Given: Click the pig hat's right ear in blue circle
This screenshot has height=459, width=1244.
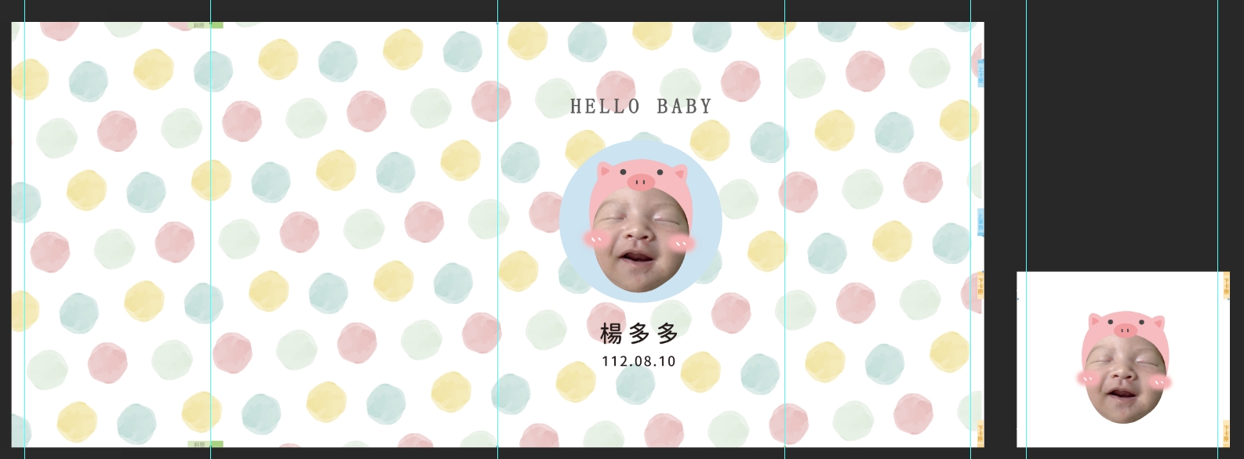Looking at the screenshot, I should pos(678,173).
